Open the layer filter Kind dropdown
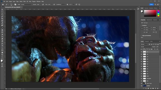The image size is (161, 90). pos(144,44)
